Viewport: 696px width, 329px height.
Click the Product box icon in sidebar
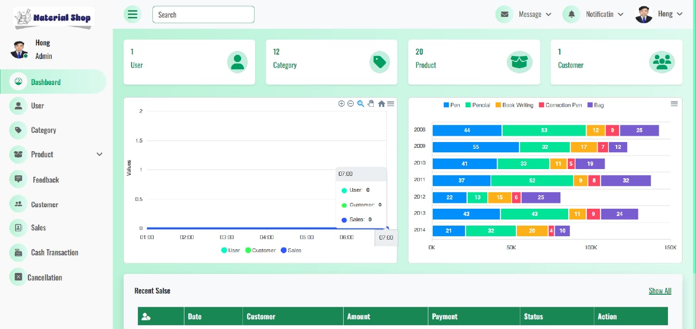(x=18, y=155)
